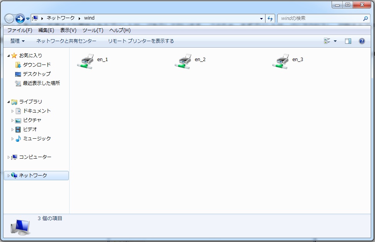375x242 pixels.
Task: Go forward with the Forward arrow button
Action: [20, 18]
